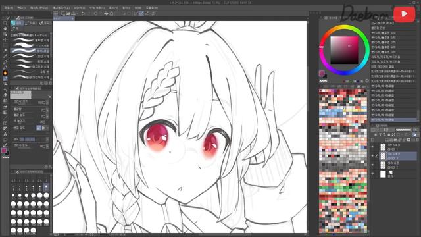Viewport: 421px width, 237px height.
Task: Click the Scale/Rotate transform command bar icon
Action: 111,13
